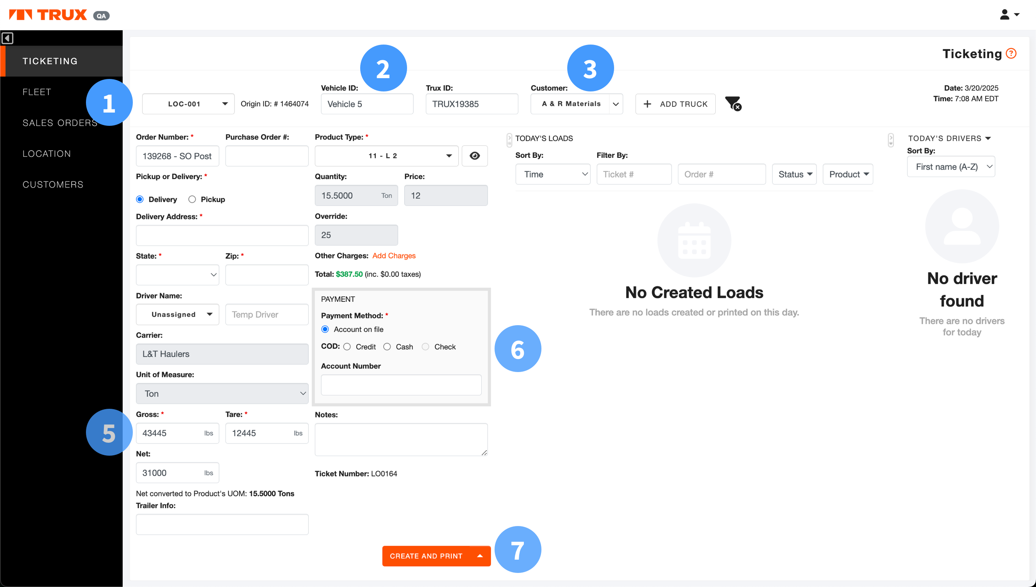The image size is (1036, 587).
Task: Open the LOC-001 location dropdown
Action: [x=188, y=104]
